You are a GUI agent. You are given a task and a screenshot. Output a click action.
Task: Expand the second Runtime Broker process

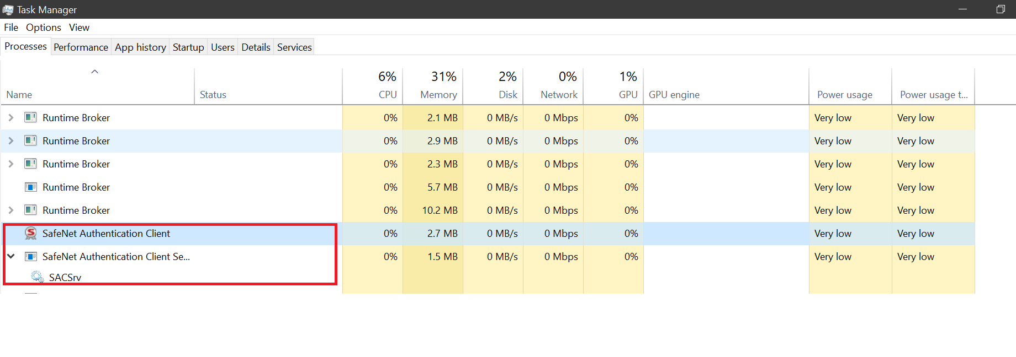click(11, 141)
